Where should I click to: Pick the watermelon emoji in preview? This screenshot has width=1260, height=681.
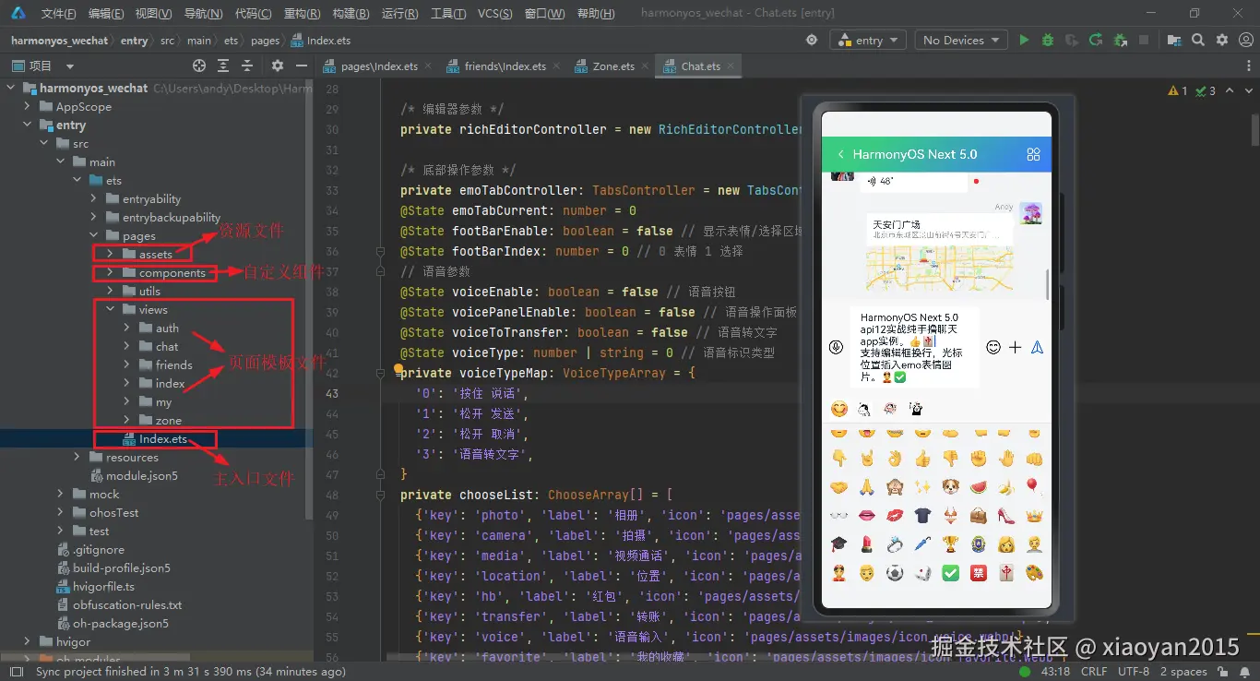point(979,486)
